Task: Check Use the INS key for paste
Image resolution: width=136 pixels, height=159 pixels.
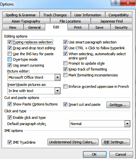Action: pos(10,54)
